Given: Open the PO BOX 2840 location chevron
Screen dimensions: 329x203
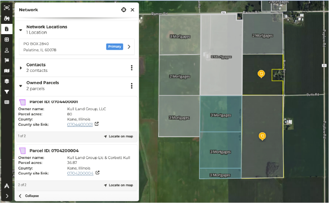Looking at the screenshot, I should click(129, 47).
